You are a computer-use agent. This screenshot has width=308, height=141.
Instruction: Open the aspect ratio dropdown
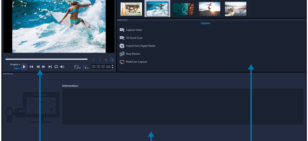78,67
